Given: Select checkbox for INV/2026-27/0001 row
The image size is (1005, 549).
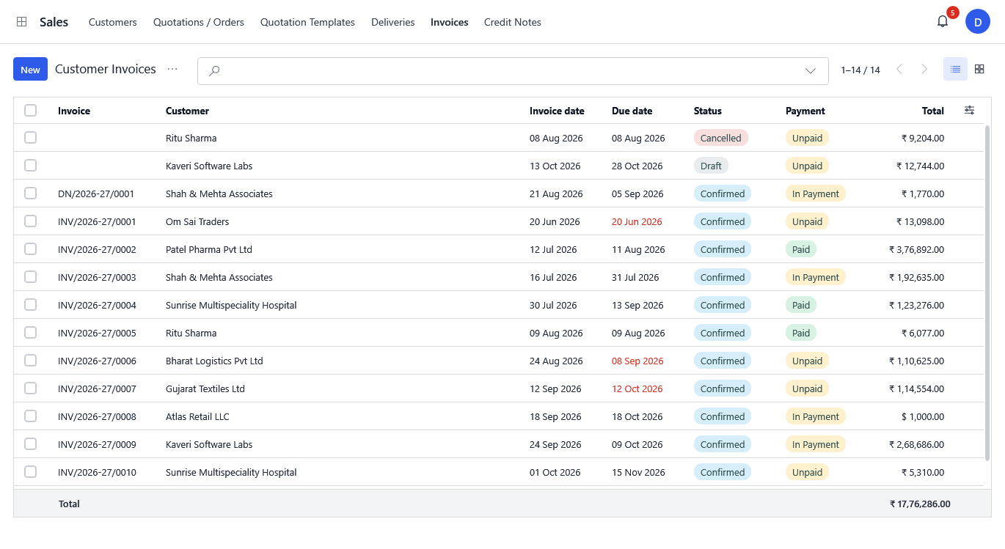Looking at the screenshot, I should pyautogui.click(x=30, y=221).
